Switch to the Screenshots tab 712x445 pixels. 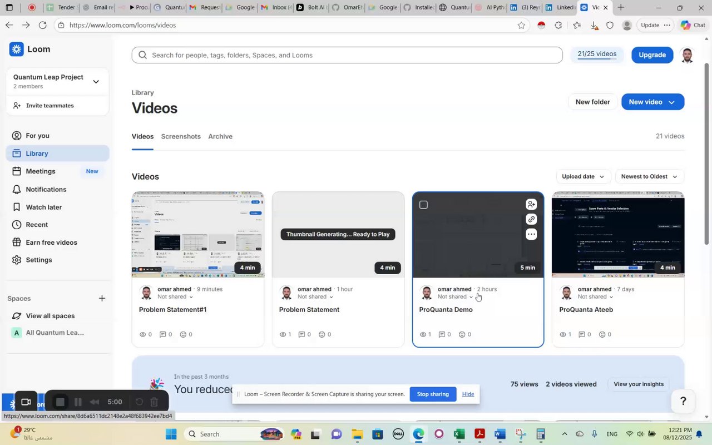(181, 136)
